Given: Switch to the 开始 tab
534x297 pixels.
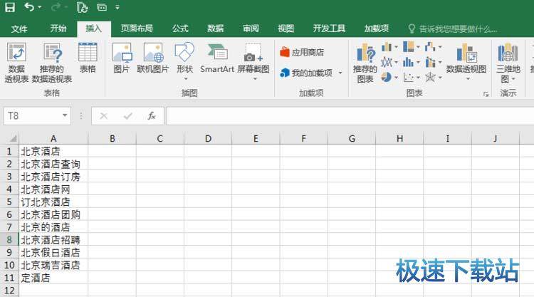Looking at the screenshot, I should click(x=58, y=28).
